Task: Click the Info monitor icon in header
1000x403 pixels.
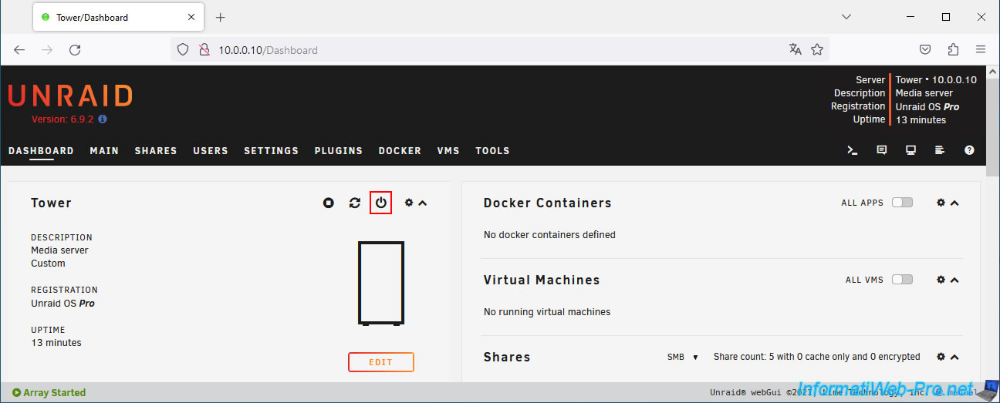Action: (910, 150)
